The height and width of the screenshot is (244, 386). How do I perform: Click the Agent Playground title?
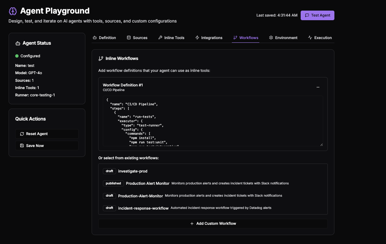pos(55,11)
